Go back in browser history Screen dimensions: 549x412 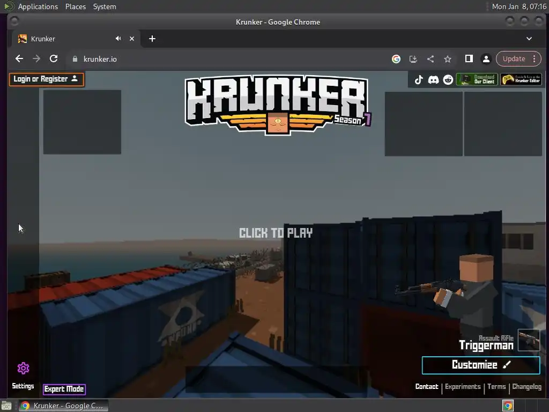point(19,59)
